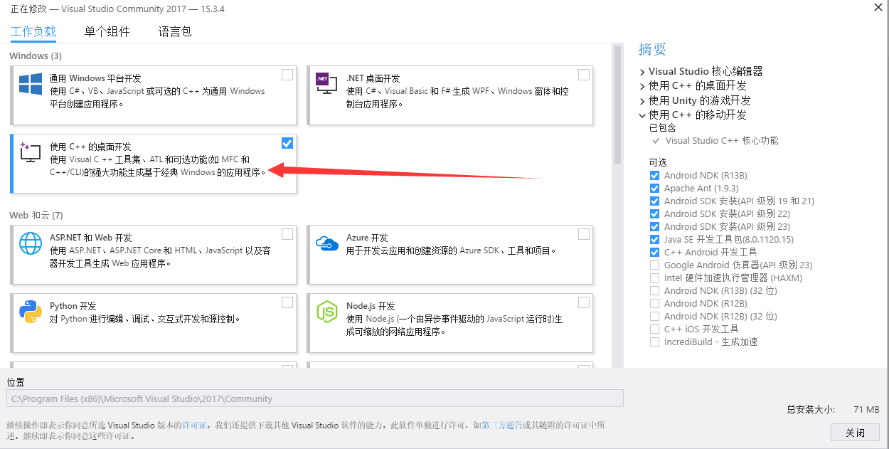Uncheck Android SDK 安装 (API 级别 22)

tap(654, 214)
